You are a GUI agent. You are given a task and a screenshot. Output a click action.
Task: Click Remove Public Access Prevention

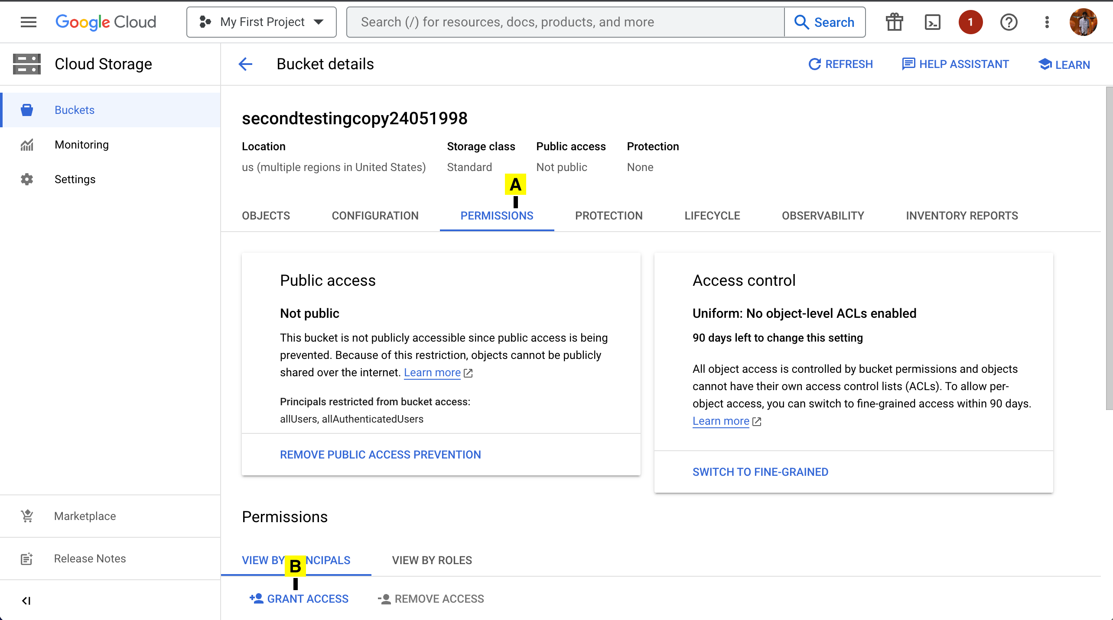point(380,455)
